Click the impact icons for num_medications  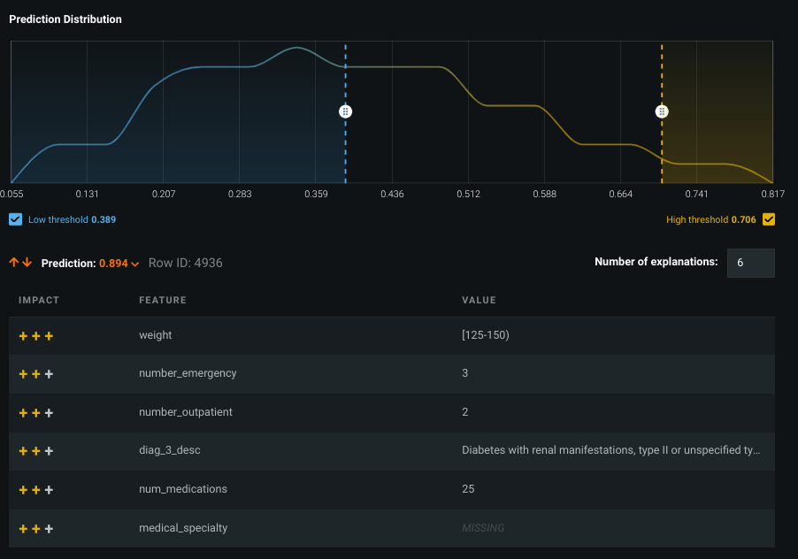click(x=36, y=490)
